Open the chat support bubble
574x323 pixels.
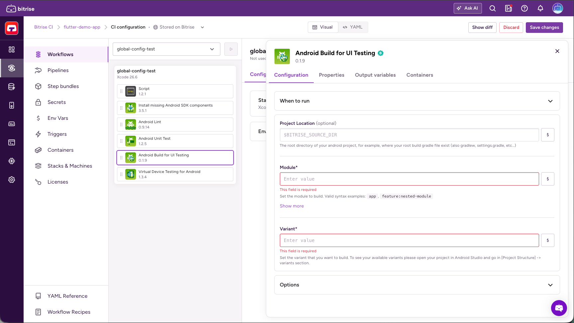coord(559,308)
